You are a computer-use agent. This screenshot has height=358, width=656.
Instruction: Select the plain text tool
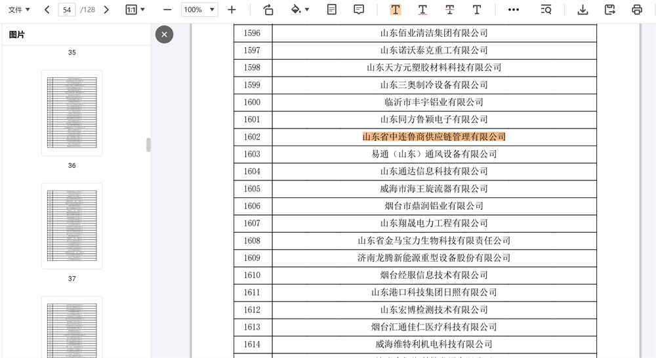[x=477, y=10]
